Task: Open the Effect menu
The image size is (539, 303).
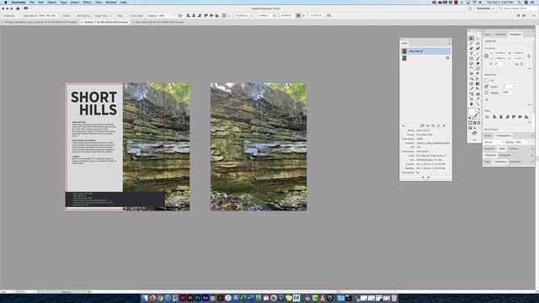Action: 87,3
